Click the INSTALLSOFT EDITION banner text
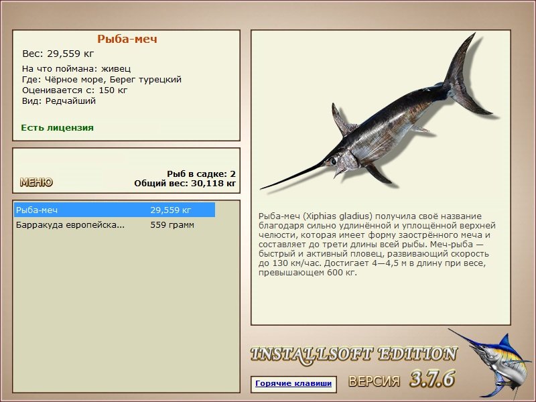The height and width of the screenshot is (402, 536). (354, 354)
